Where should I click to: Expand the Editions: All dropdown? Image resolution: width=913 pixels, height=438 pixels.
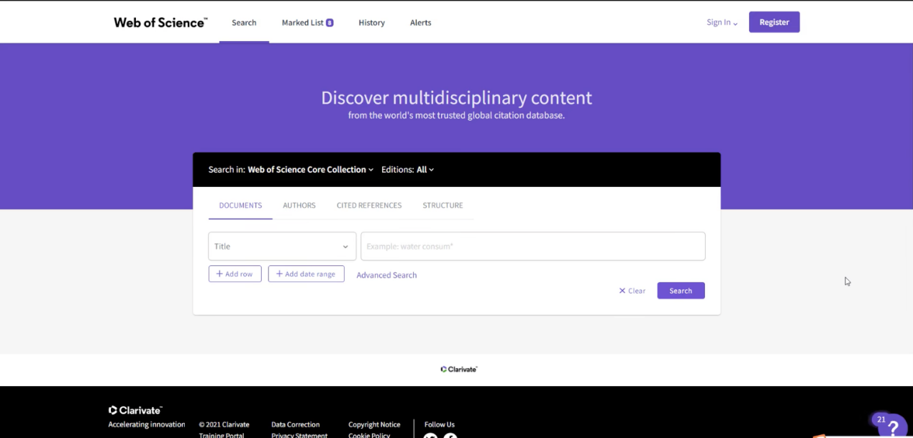click(407, 170)
